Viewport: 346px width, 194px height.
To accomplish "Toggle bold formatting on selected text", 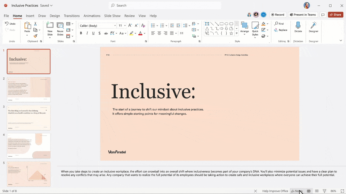I will coord(81,33).
